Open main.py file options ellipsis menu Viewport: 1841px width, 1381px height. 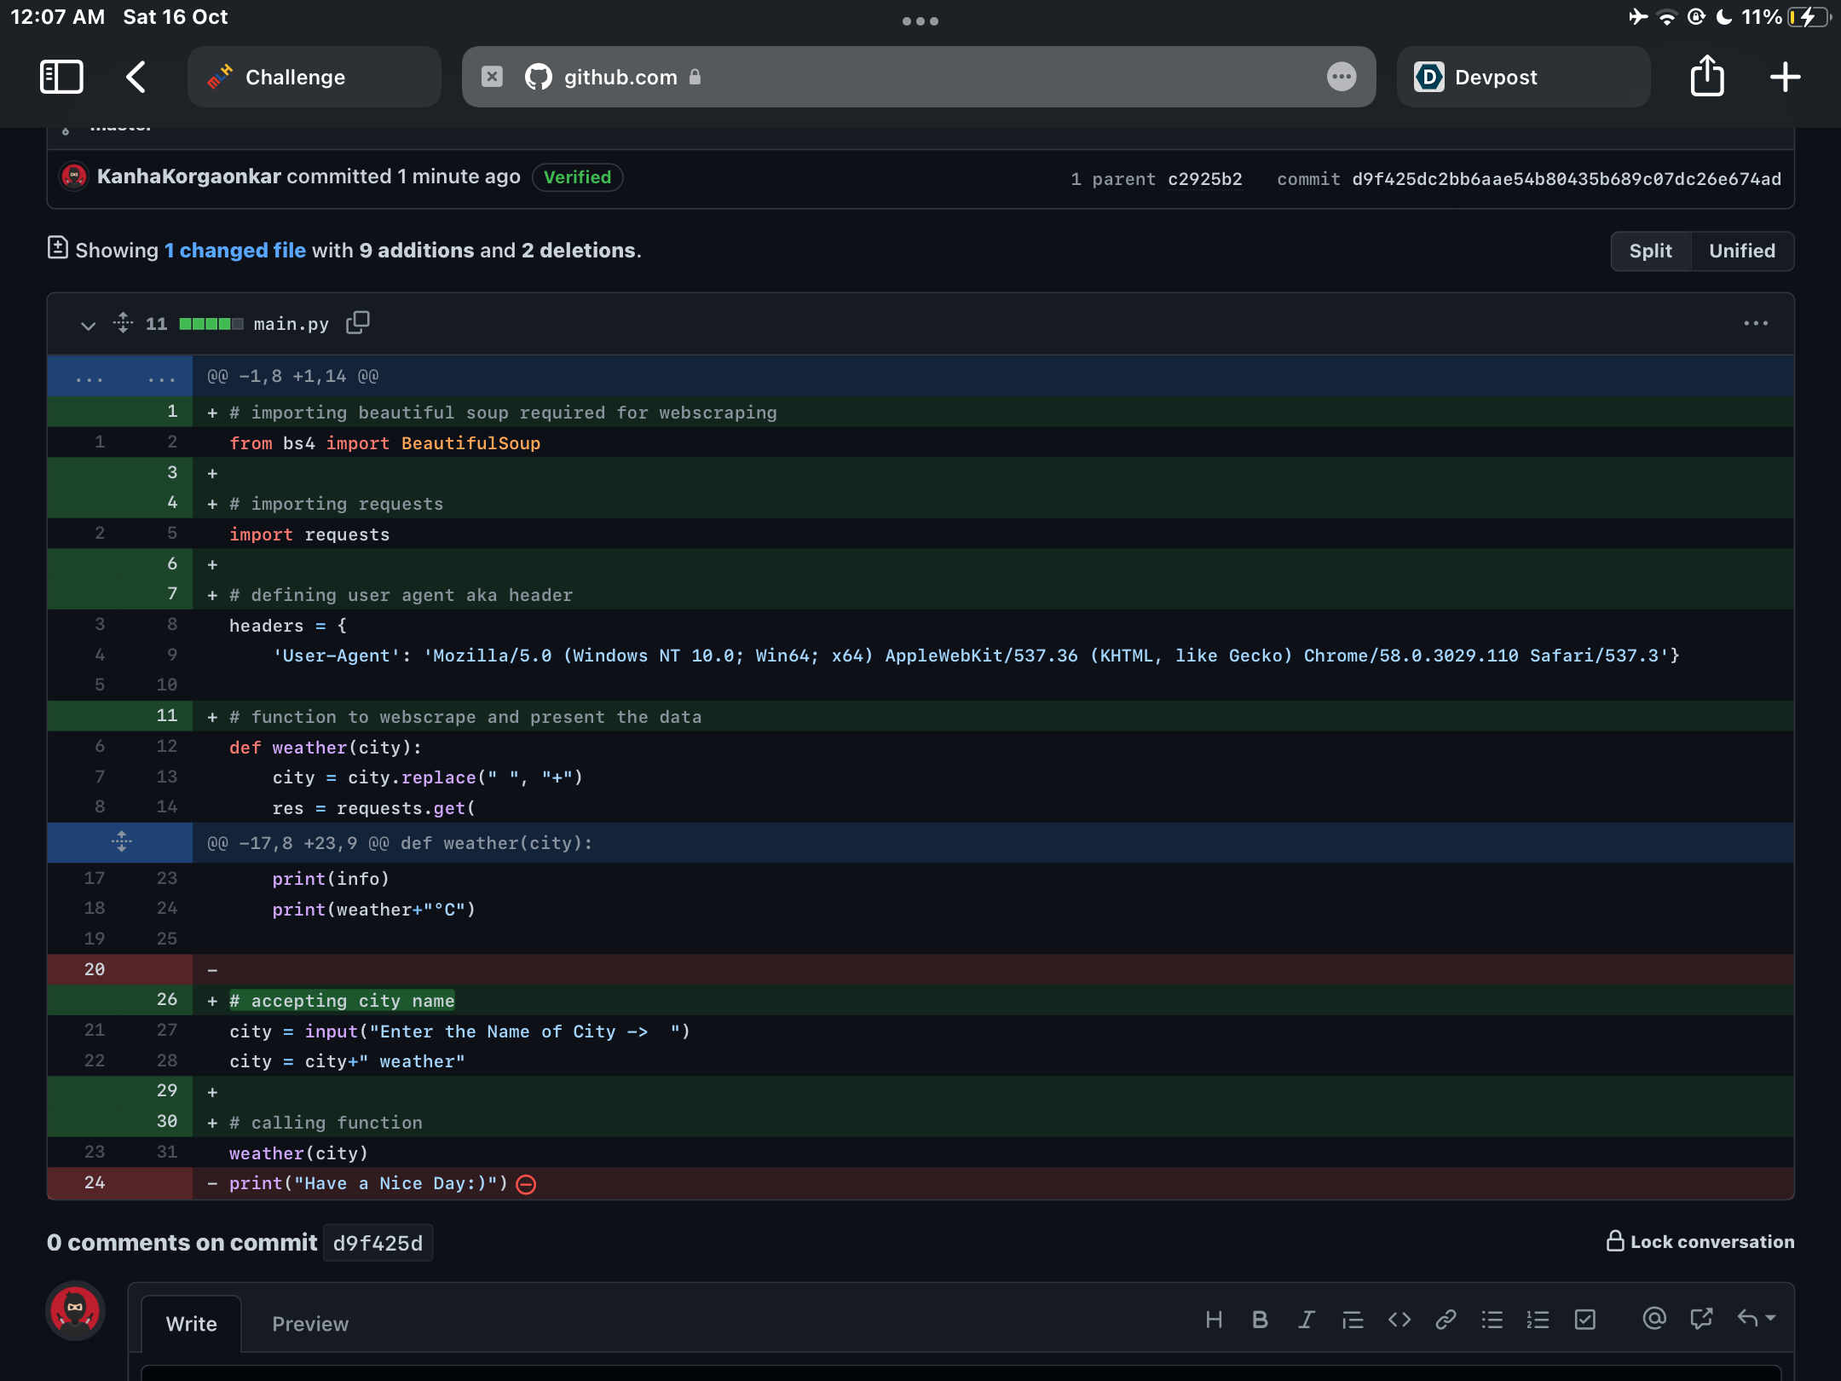[x=1755, y=323]
